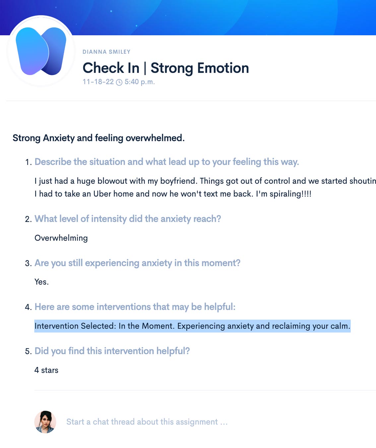Screen dimensions: 376x448
Task: Click question 'Describe the situation and what lead up'
Action: (167, 162)
